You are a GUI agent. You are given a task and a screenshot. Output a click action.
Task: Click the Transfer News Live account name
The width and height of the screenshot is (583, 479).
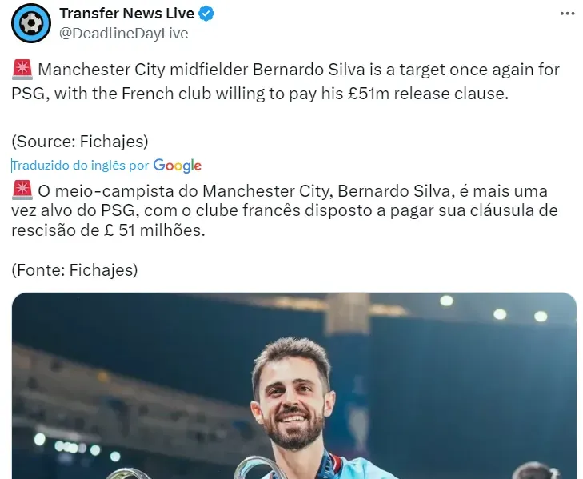pyautogui.click(x=127, y=14)
